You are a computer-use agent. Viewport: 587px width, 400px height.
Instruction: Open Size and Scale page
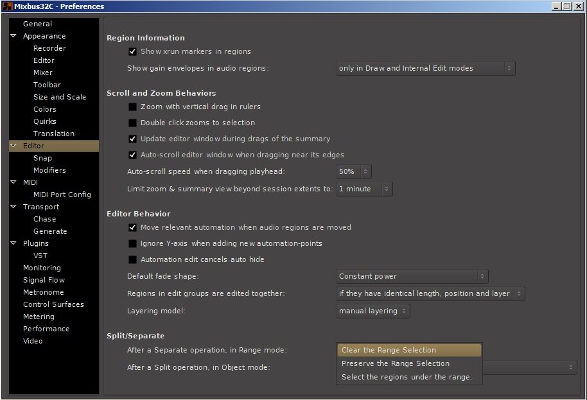[60, 97]
